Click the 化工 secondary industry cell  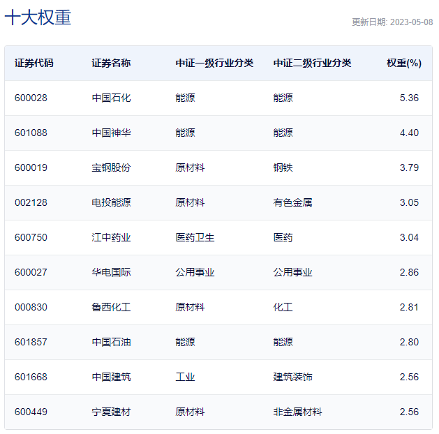[283, 307]
